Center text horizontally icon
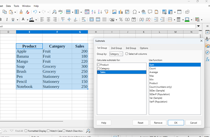210x137 pixels. [x=48, y=20]
